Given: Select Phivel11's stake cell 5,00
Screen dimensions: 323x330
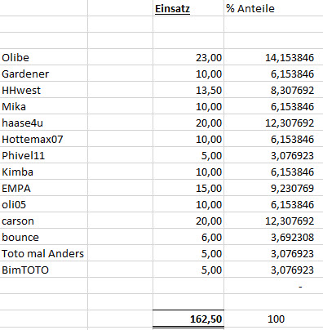Looking at the screenshot, I should pyautogui.click(x=188, y=155).
